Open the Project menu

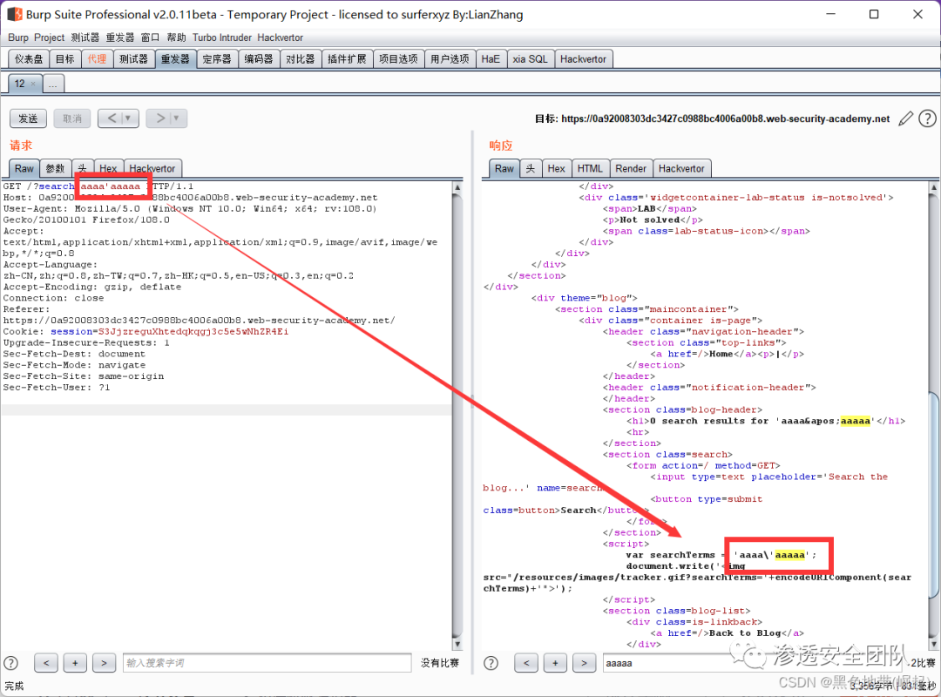49,37
